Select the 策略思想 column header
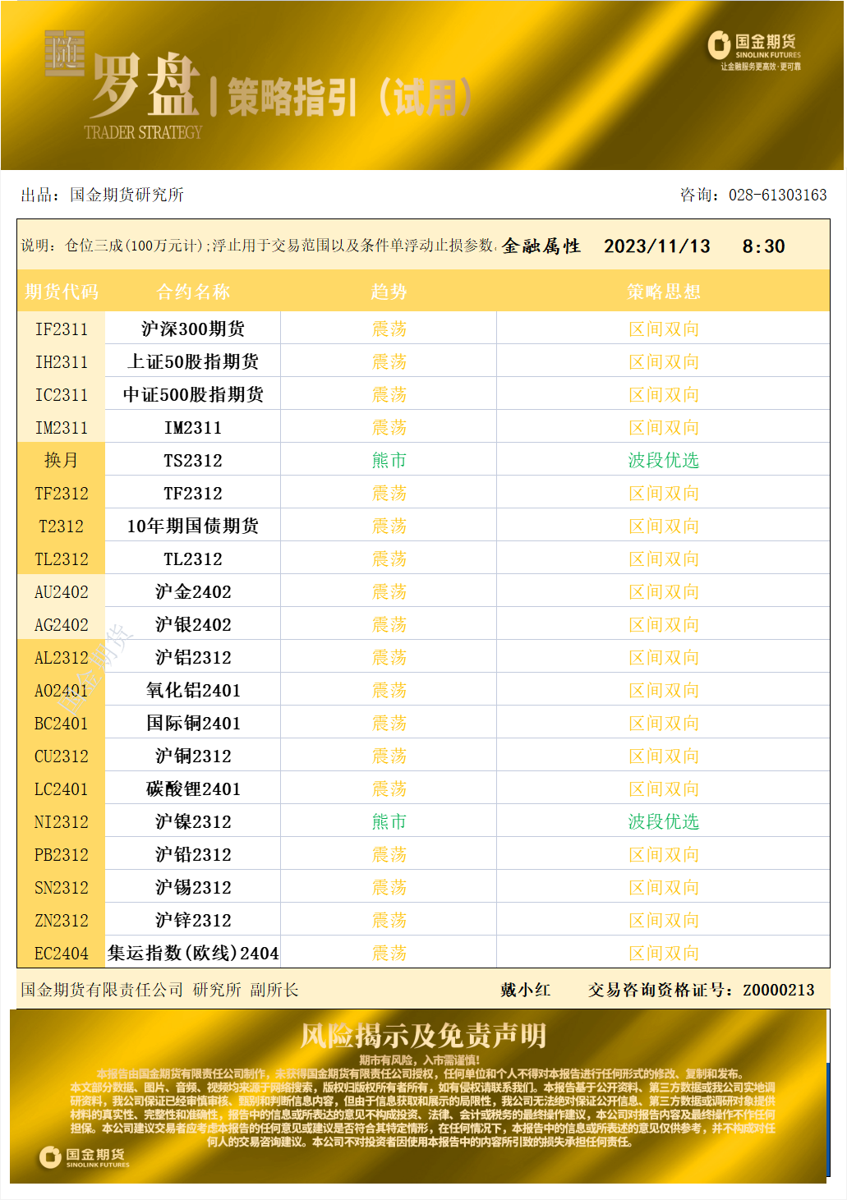Image resolution: width=847 pixels, height=1200 pixels. pos(664,292)
